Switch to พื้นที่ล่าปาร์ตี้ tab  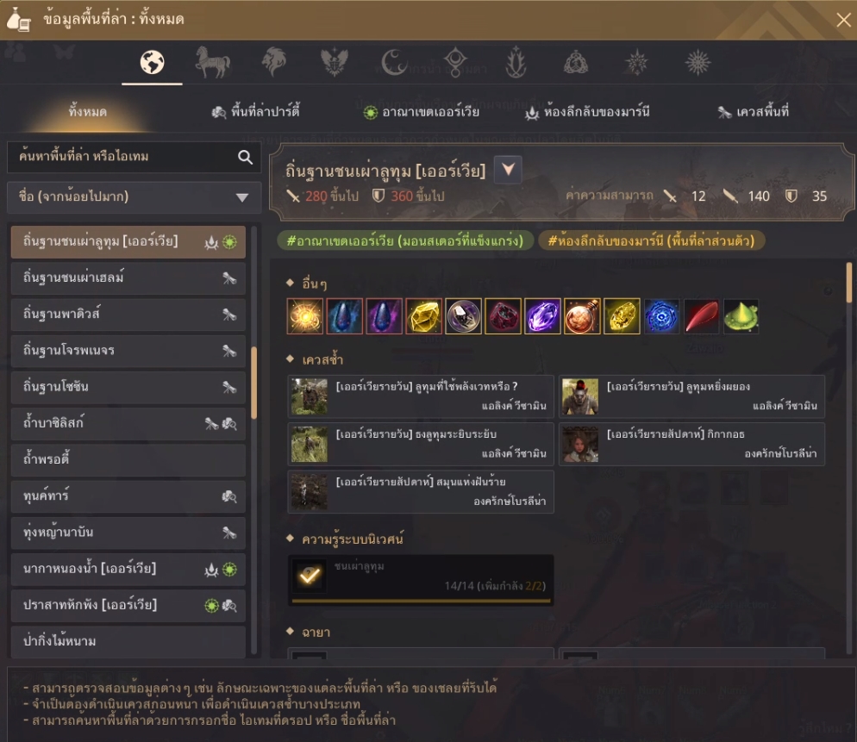(256, 111)
